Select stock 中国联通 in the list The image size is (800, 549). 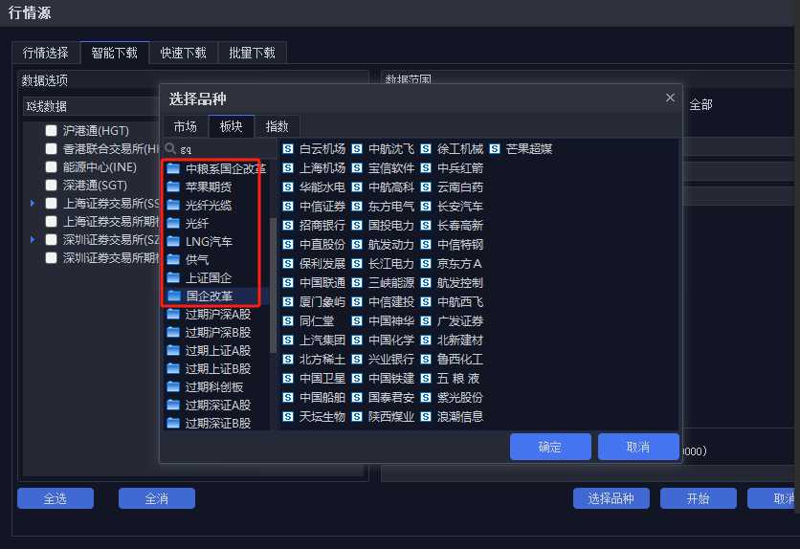[322, 283]
